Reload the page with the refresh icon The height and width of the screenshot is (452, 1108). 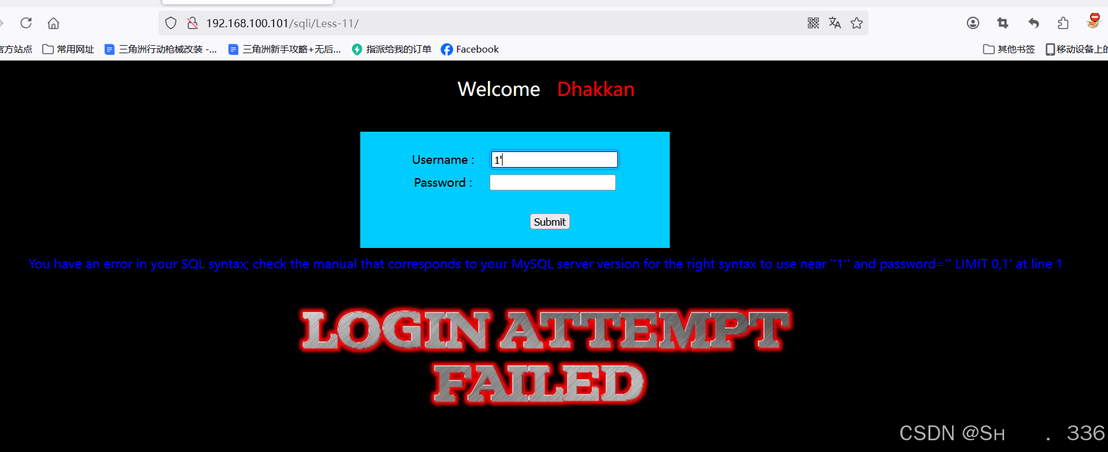click(26, 23)
